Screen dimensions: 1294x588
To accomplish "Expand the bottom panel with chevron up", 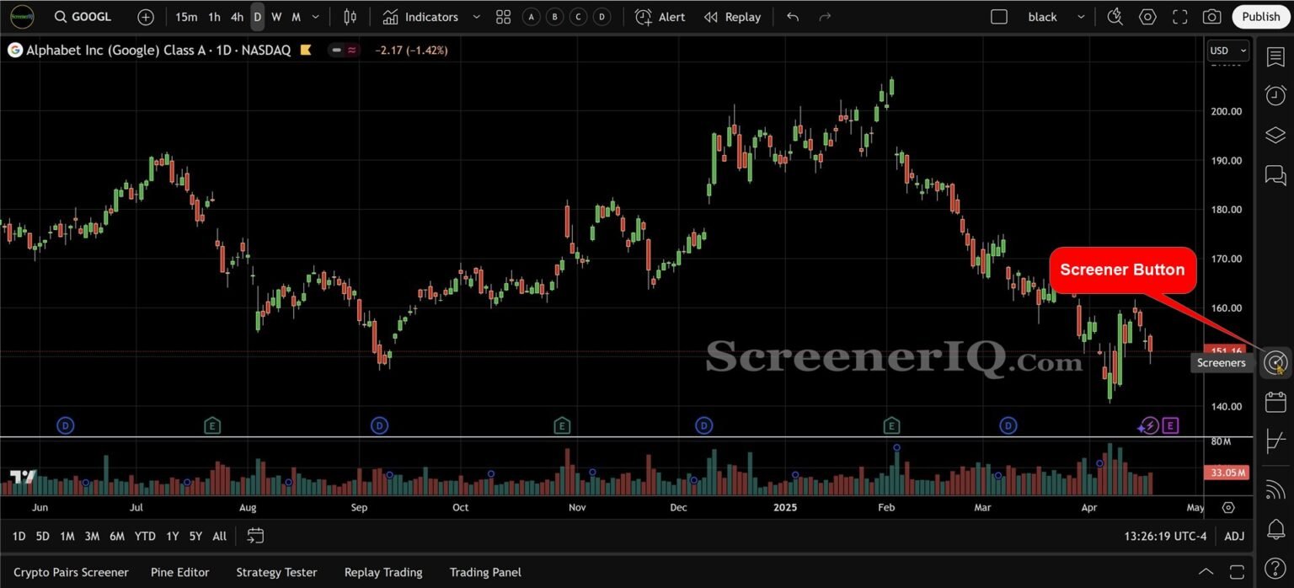I will (x=1206, y=572).
